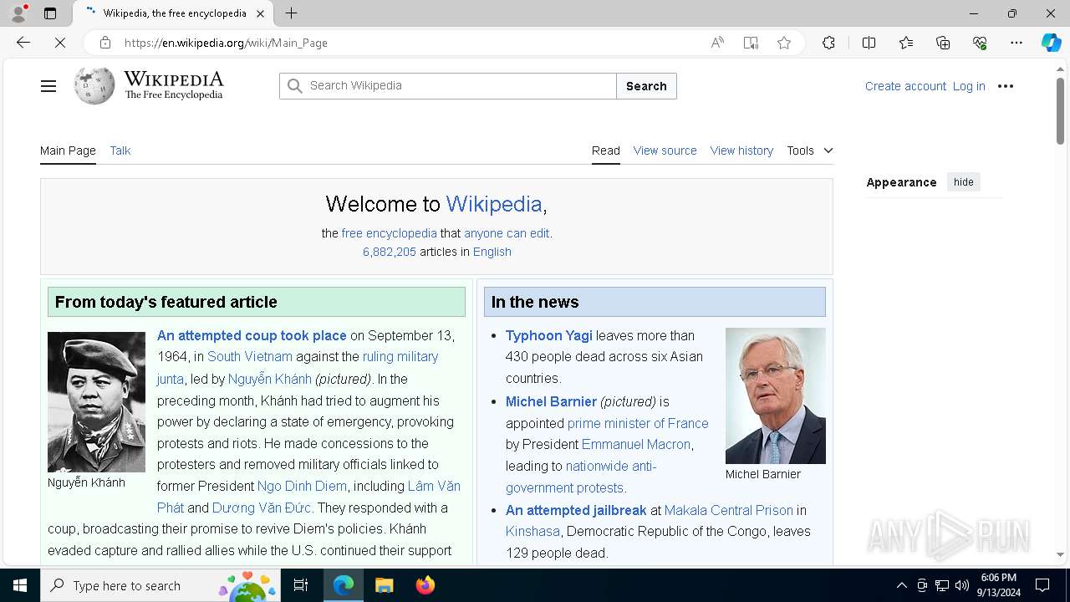Select the Read tab
1070x602 pixels.
point(606,150)
